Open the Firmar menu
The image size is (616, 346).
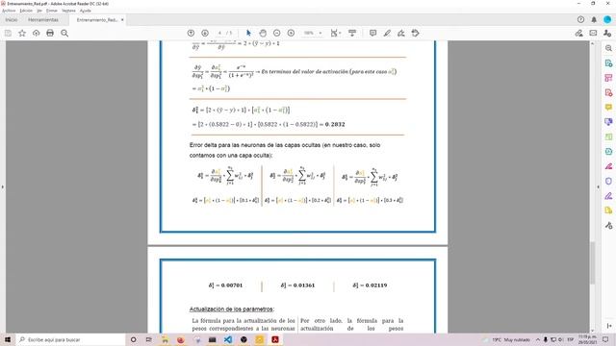52,11
